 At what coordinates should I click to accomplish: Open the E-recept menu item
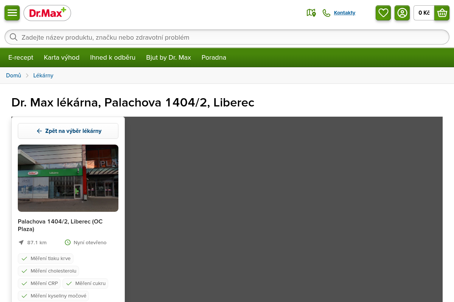pyautogui.click(x=21, y=57)
